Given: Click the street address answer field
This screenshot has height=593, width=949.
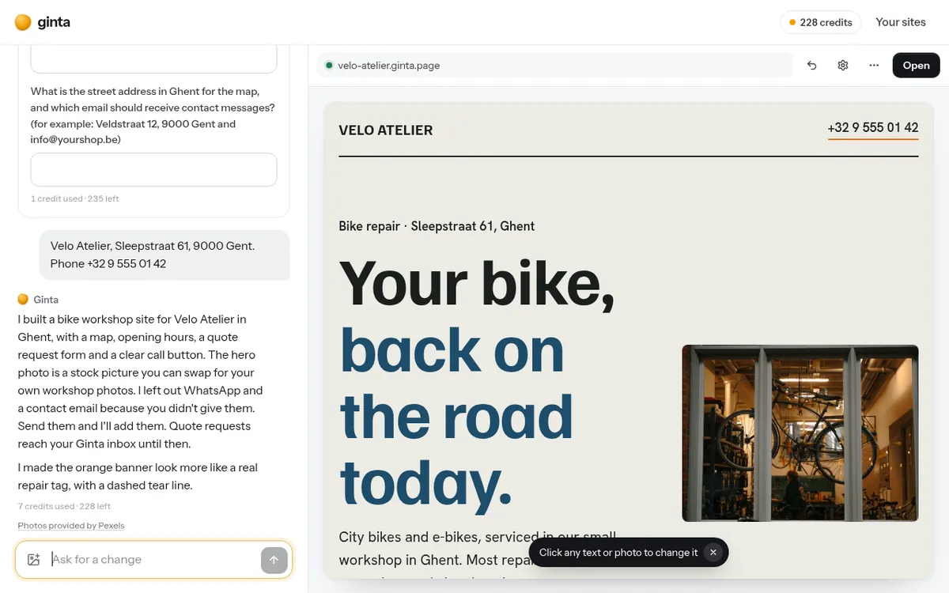Looking at the screenshot, I should click(x=153, y=170).
